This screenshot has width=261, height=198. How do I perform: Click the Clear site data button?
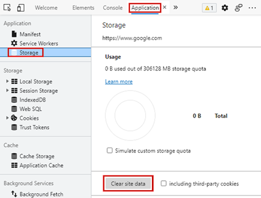[128, 183]
